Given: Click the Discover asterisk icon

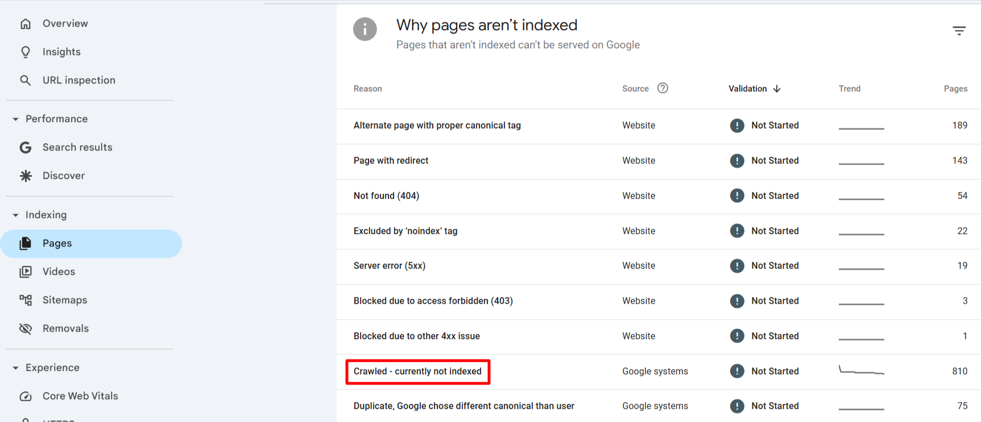Looking at the screenshot, I should [x=26, y=176].
